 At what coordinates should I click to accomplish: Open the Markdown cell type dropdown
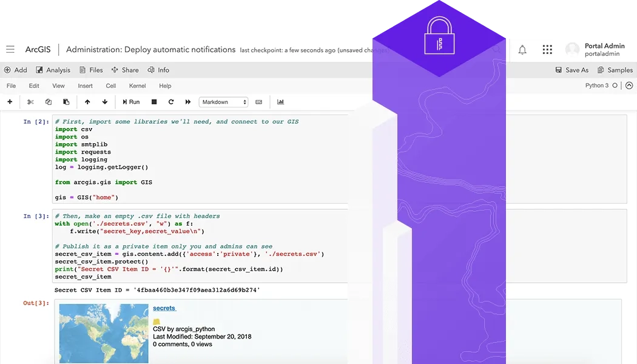(223, 102)
